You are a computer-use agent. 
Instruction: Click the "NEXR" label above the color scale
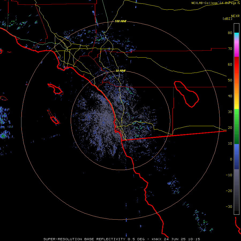point(235,16)
